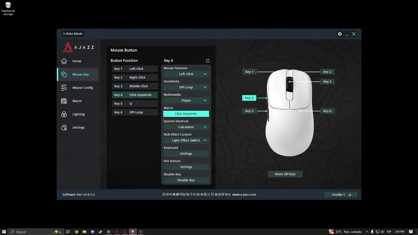Click the Key 4 reset refresh icon

(208, 61)
